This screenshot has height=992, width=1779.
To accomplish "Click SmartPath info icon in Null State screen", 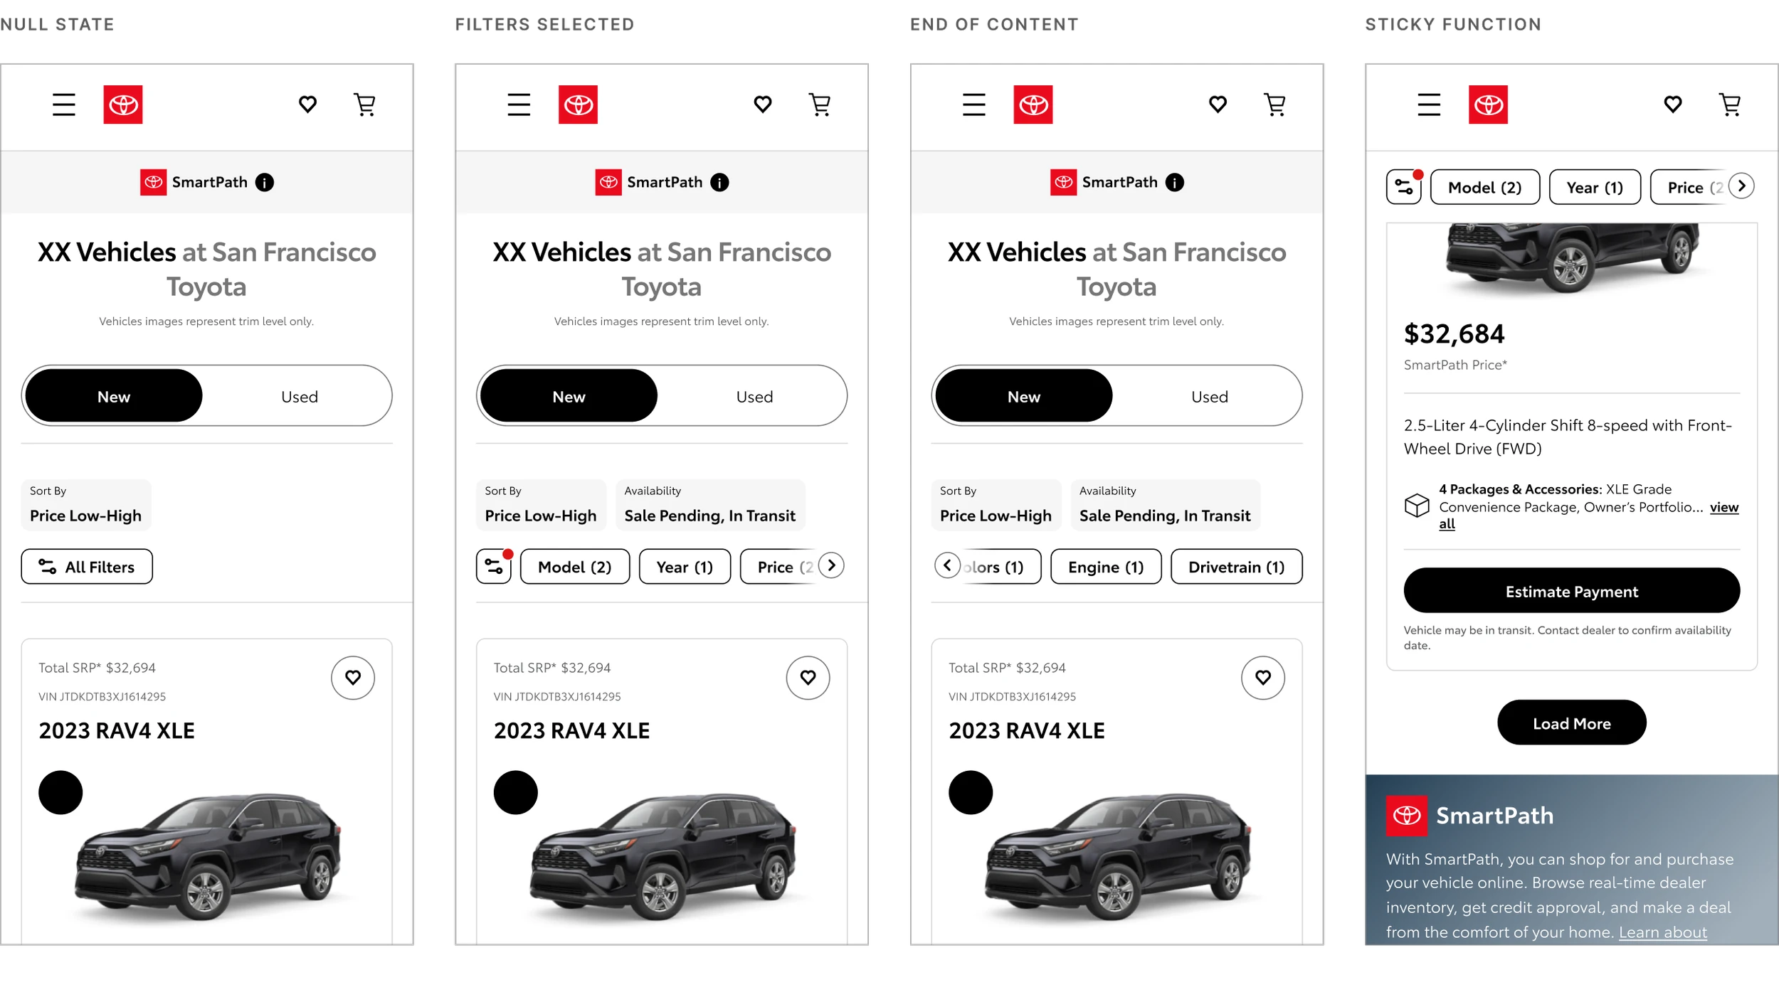I will pos(265,183).
